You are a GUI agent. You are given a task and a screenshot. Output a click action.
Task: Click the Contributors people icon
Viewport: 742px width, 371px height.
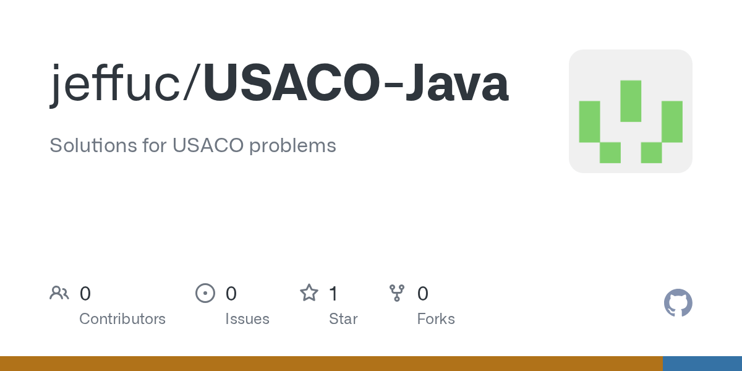point(59,293)
